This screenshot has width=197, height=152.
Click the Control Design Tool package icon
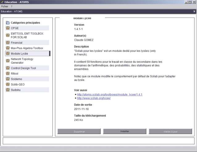(x=8, y=68)
